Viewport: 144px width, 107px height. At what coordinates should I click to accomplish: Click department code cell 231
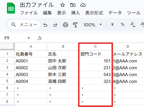tap(96, 68)
